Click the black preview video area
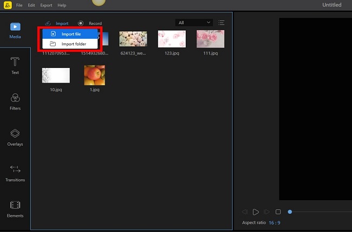This screenshot has height=232, width=352. (315, 109)
